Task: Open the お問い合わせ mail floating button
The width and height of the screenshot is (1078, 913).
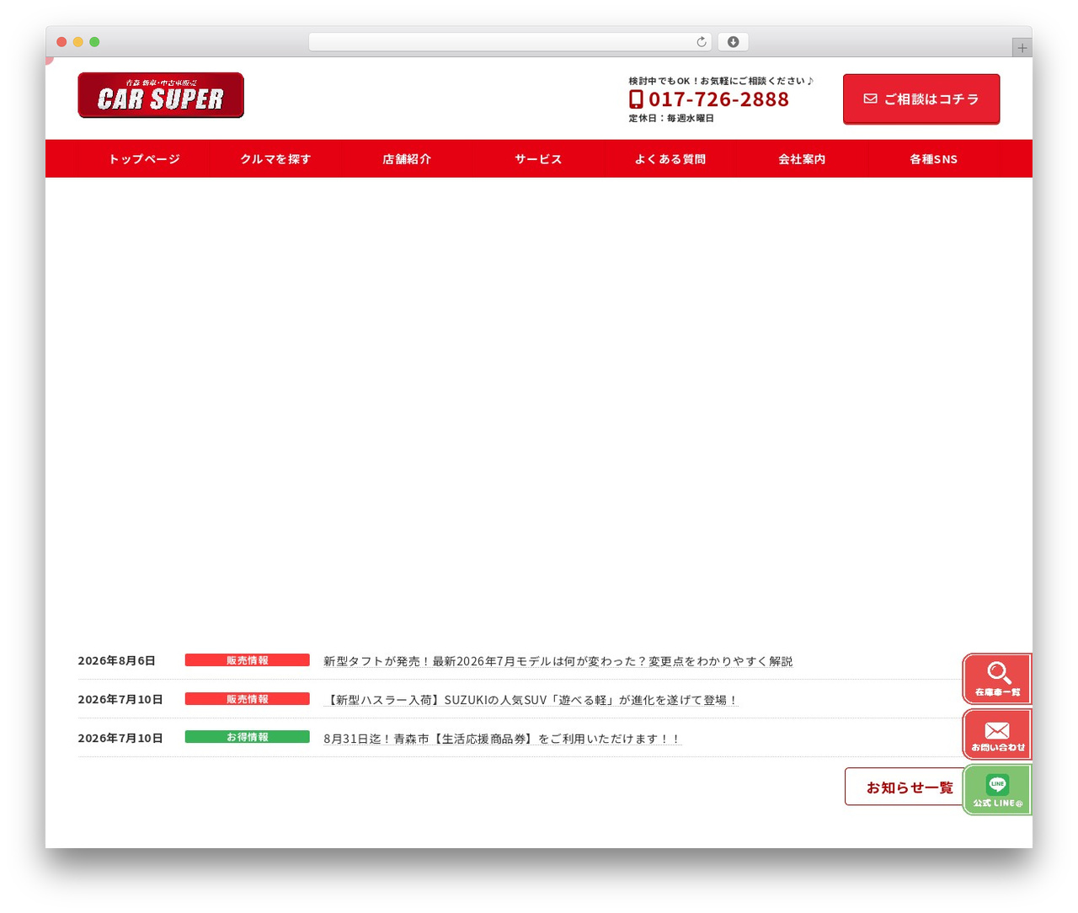Action: (x=997, y=734)
